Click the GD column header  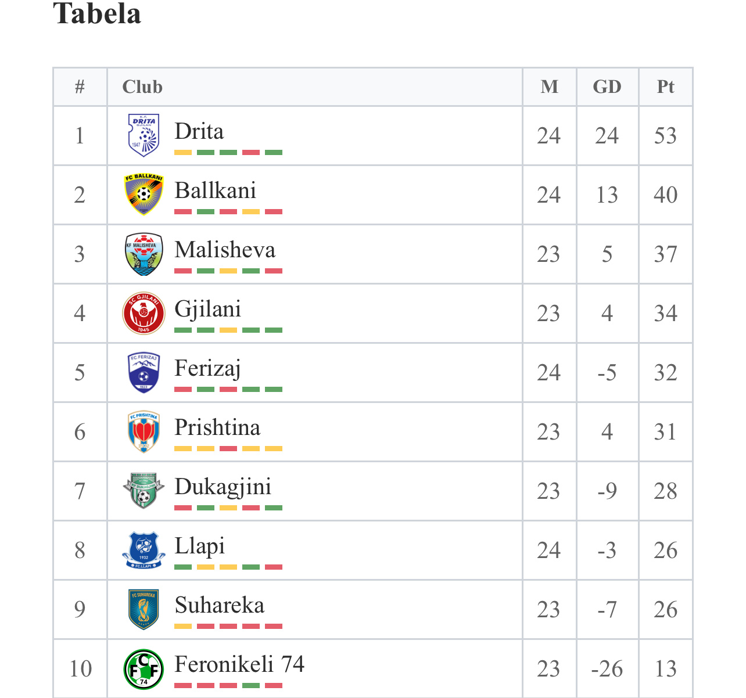pos(607,87)
